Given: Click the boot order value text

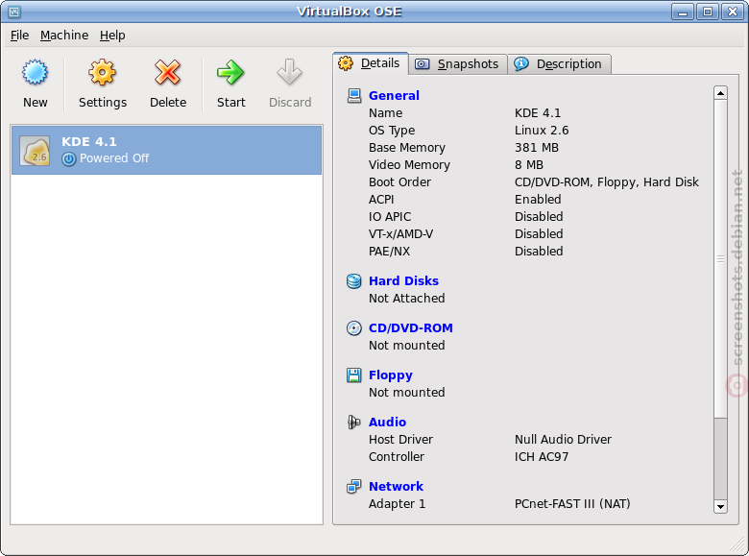Looking at the screenshot, I should (x=606, y=182).
